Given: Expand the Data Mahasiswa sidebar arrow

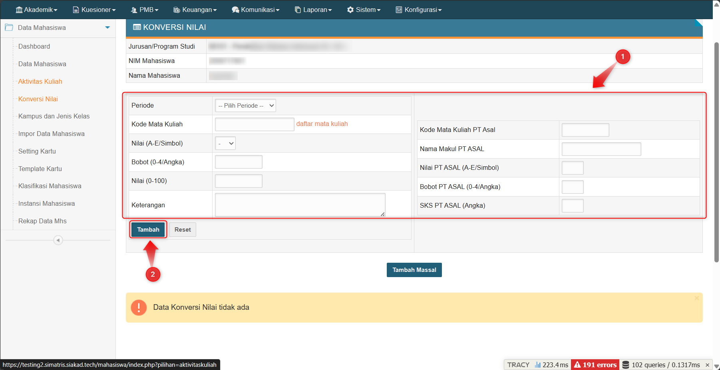Looking at the screenshot, I should click(107, 28).
